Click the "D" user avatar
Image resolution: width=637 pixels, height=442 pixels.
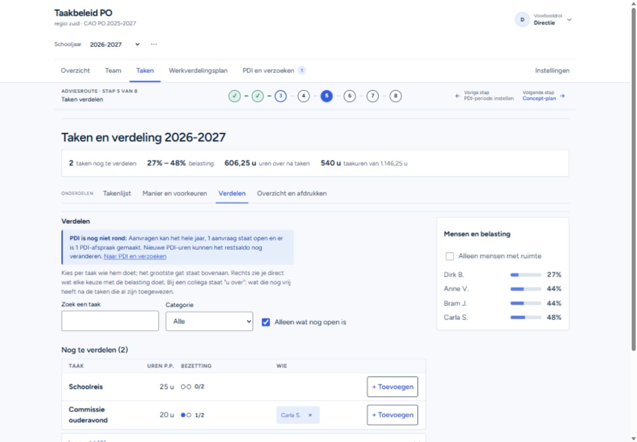[x=522, y=20]
